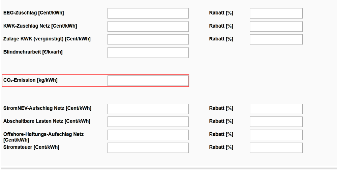Focus the Rabatt field for KWK-Zuschlag Netz
Viewport: 337px width, 170px height.
pos(276,26)
